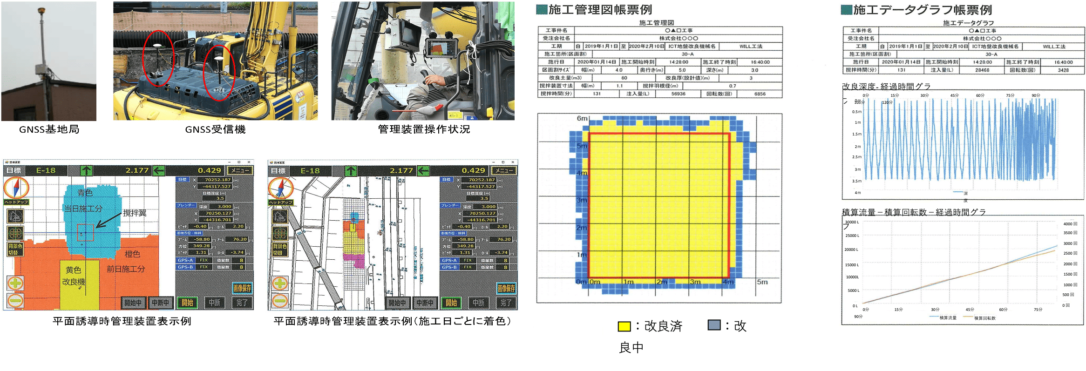This screenshot has width=1086, height=371.
Task: Toggle the 中断中 status button in the street-map window
Action: pos(425,303)
